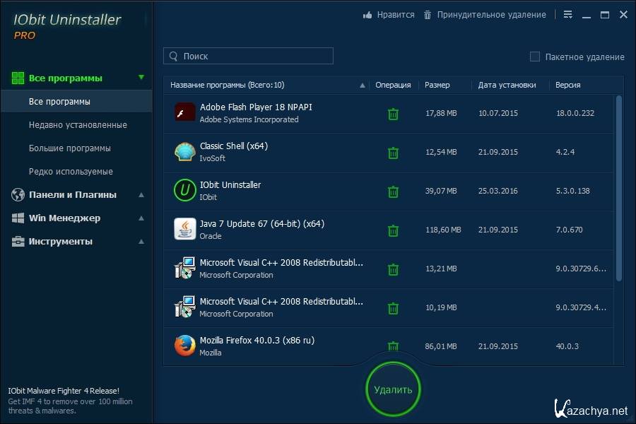Click the trash icon for Adobe Flash Player
Screen dimensions: 636x424
pos(393,114)
